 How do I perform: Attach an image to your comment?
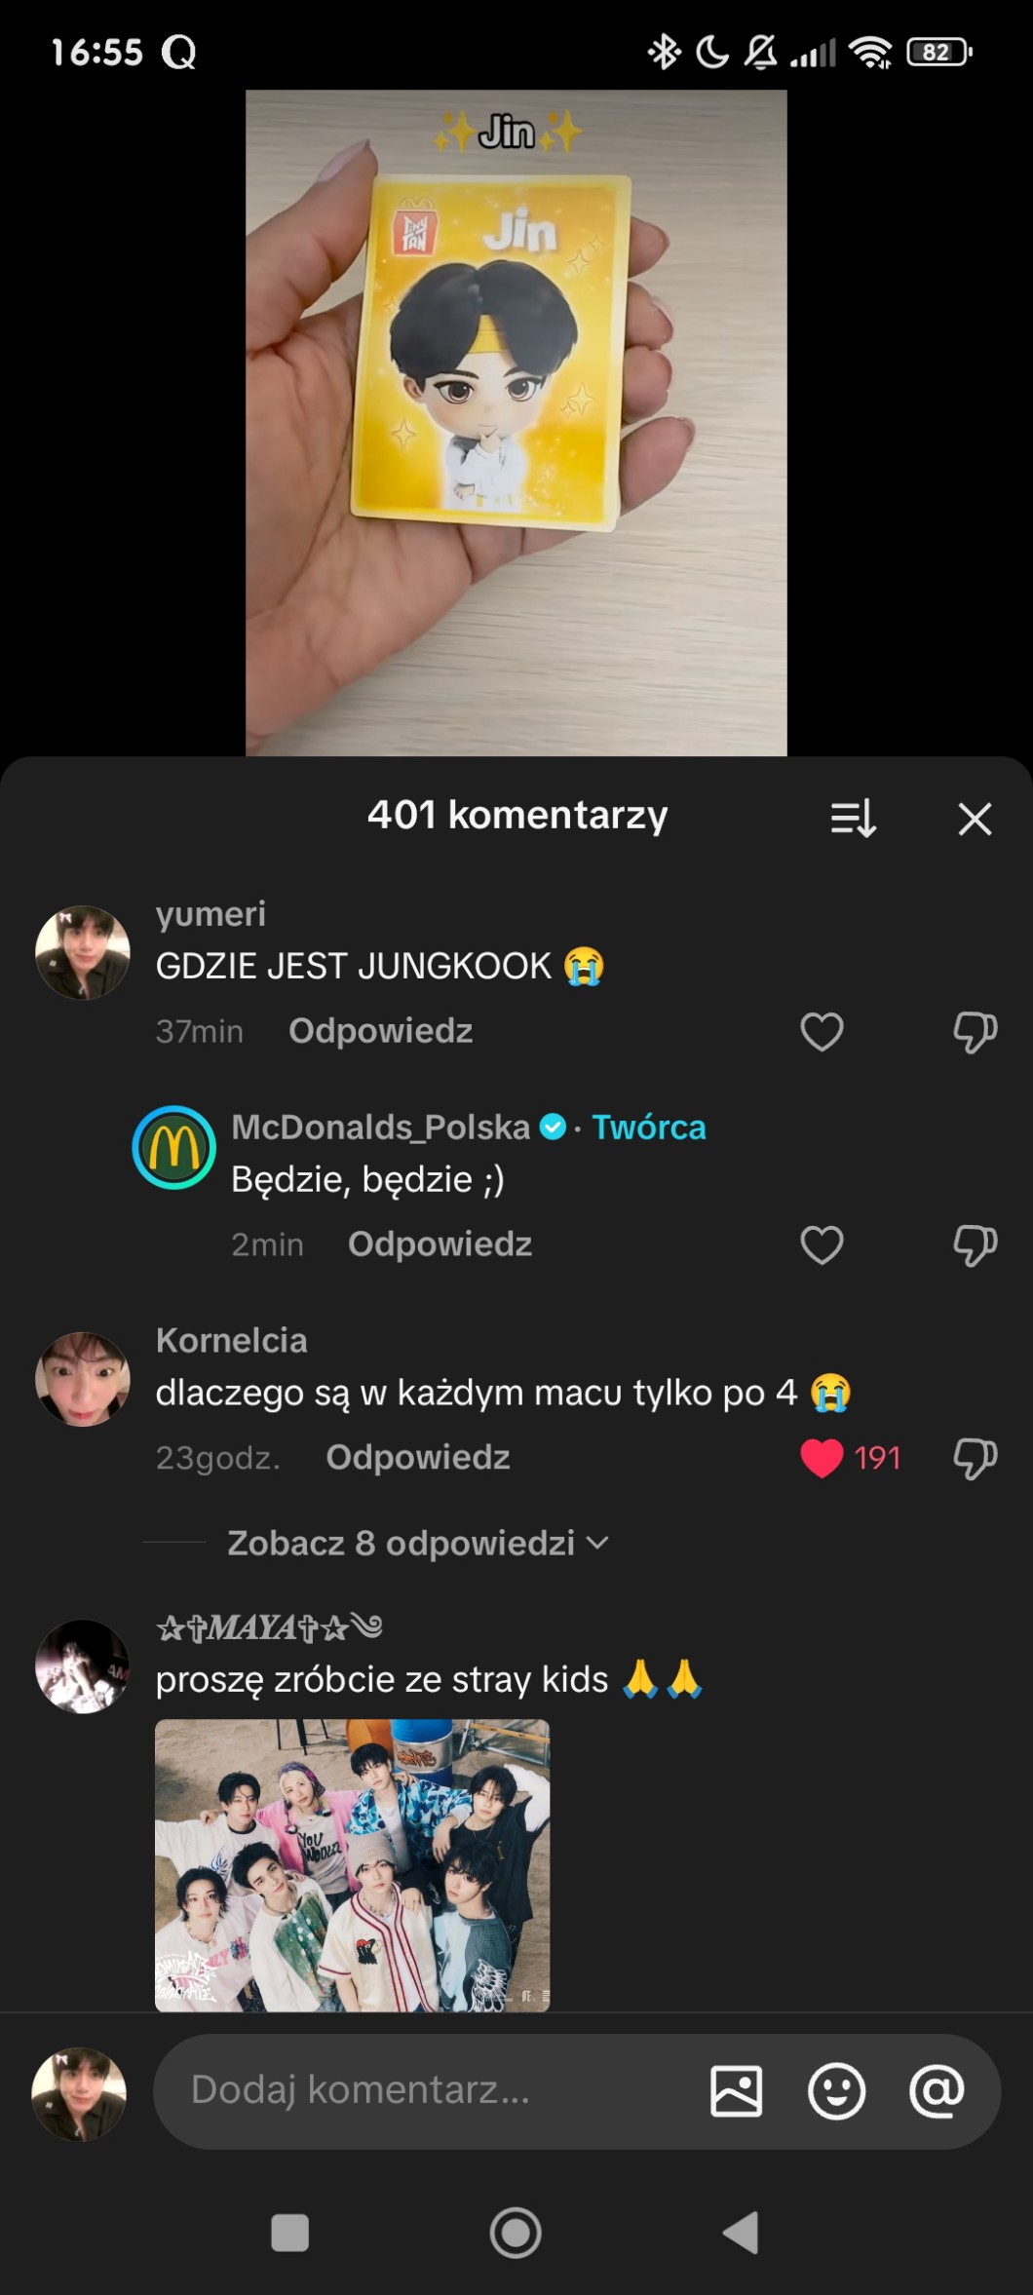[737, 2091]
